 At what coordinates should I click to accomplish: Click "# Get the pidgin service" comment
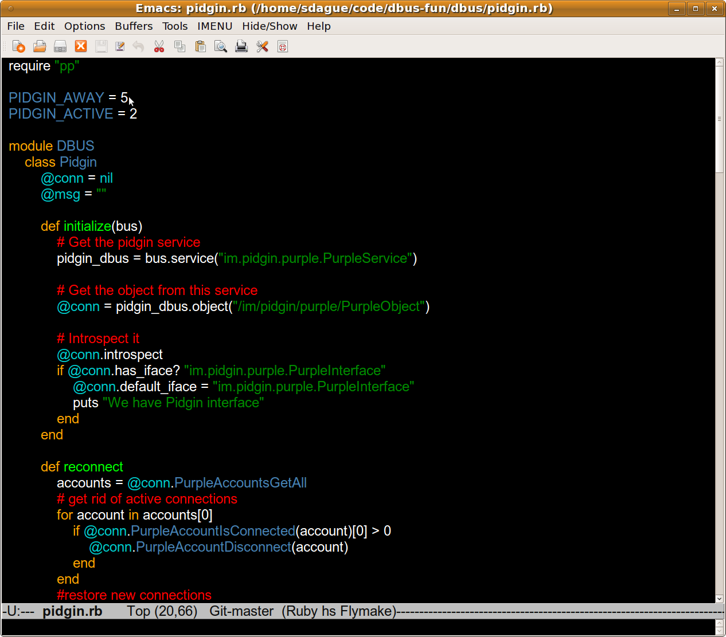128,242
